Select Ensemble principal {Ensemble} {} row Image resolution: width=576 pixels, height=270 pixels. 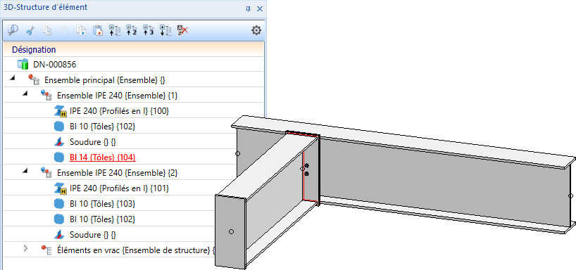pos(105,79)
